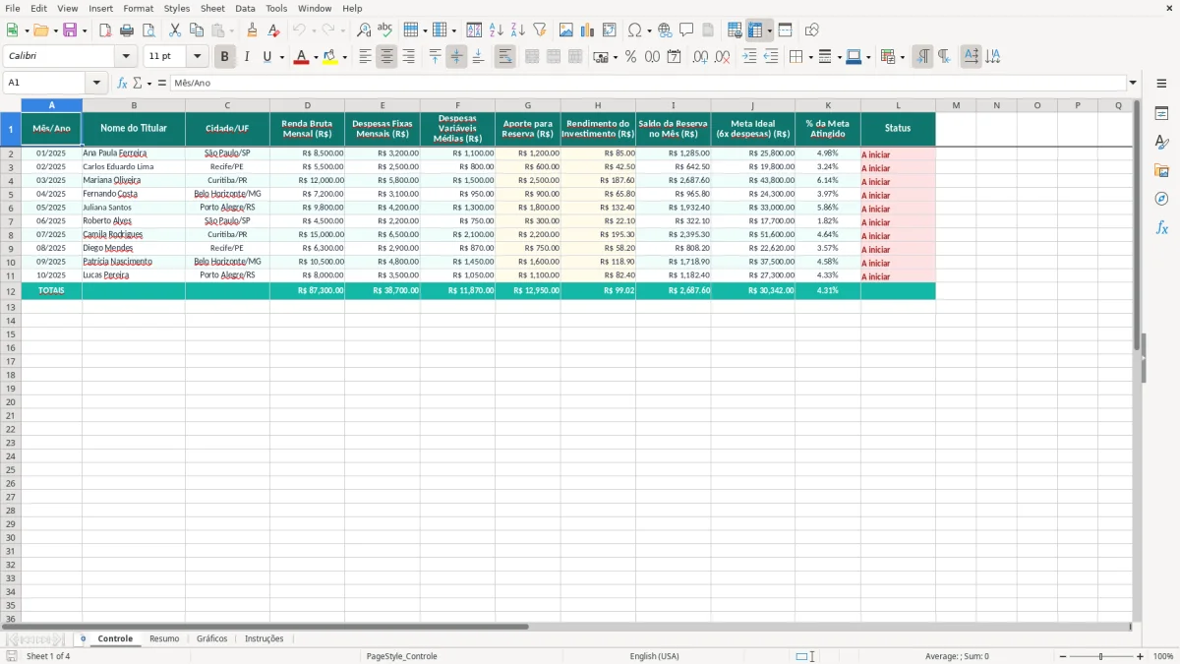Open the Sheet menu

[212, 8]
